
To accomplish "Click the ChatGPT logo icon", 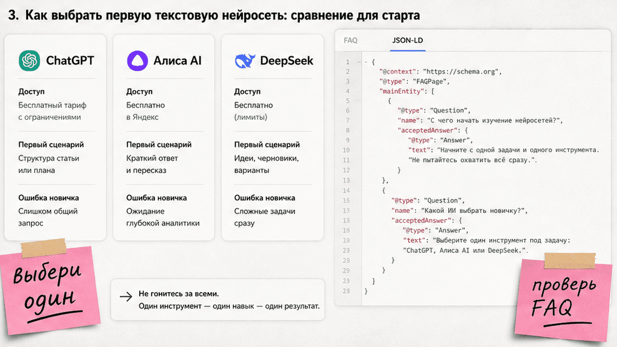I will [29, 60].
